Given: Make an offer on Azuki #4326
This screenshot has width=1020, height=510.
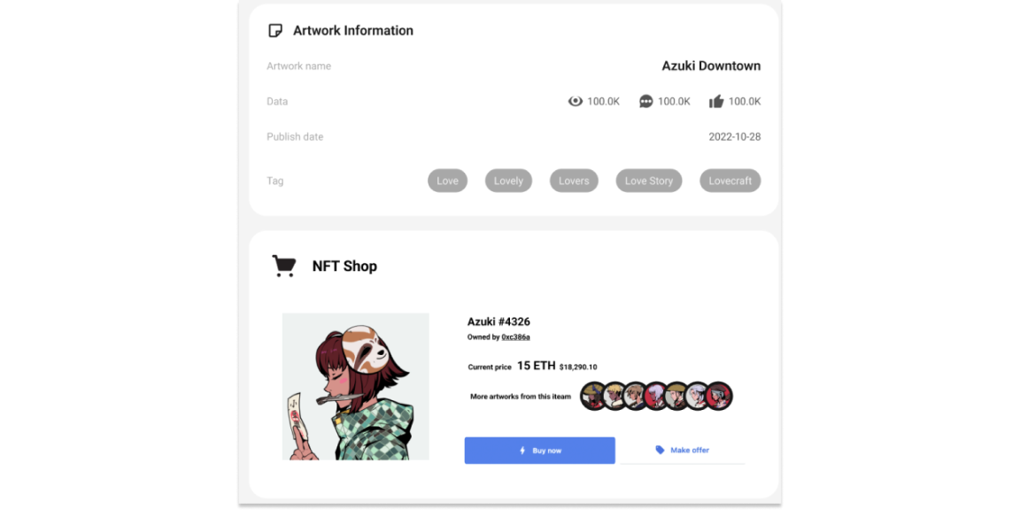Looking at the screenshot, I should click(x=682, y=450).
